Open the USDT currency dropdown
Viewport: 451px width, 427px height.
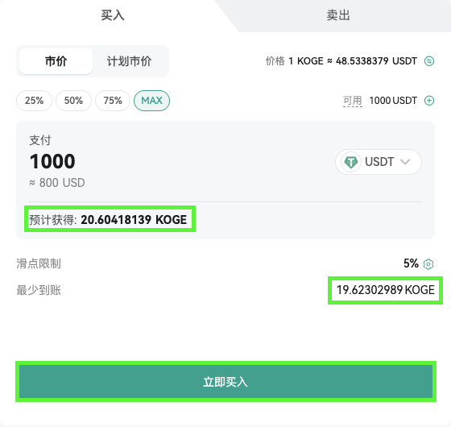tap(379, 162)
